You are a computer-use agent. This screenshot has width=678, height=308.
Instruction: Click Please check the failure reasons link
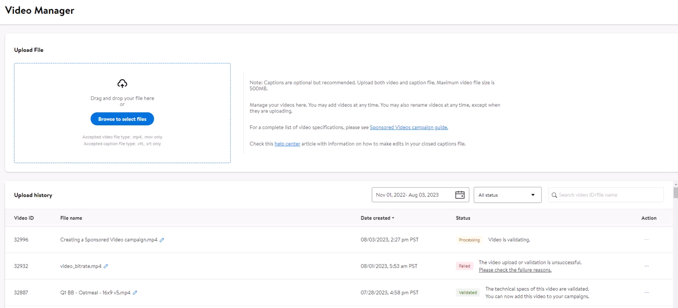515,270
